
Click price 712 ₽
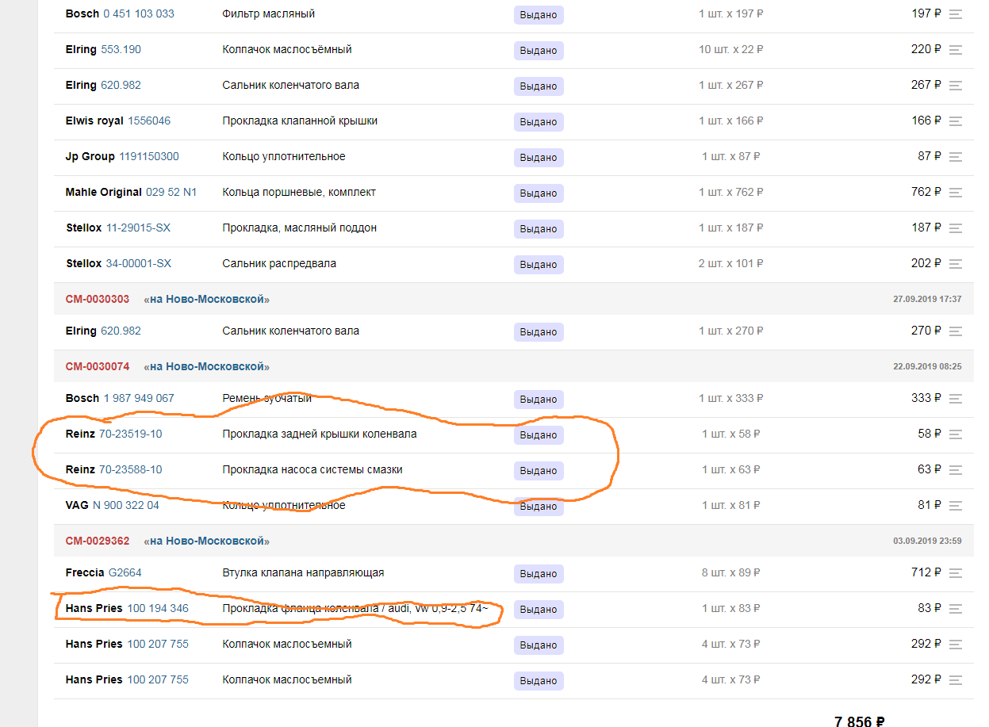926,572
